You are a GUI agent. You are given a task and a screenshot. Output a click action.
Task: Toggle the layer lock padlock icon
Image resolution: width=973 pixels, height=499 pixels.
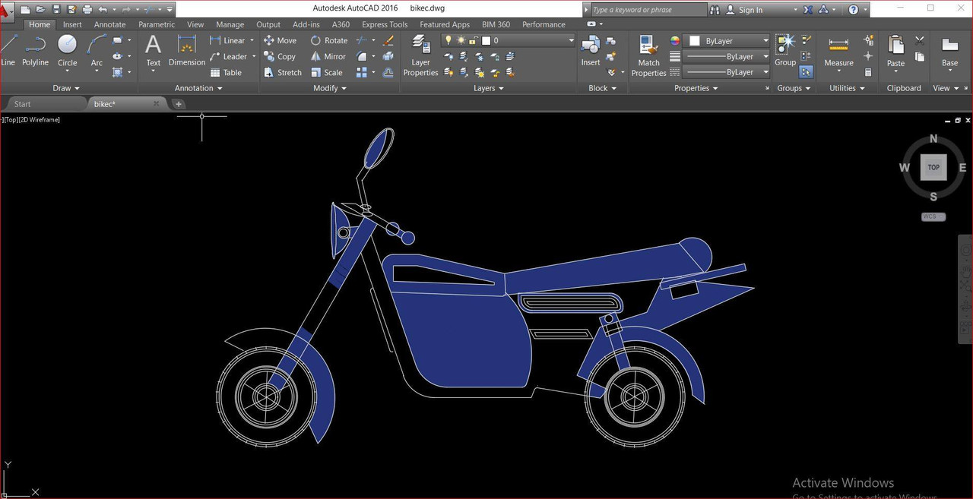[x=473, y=40]
